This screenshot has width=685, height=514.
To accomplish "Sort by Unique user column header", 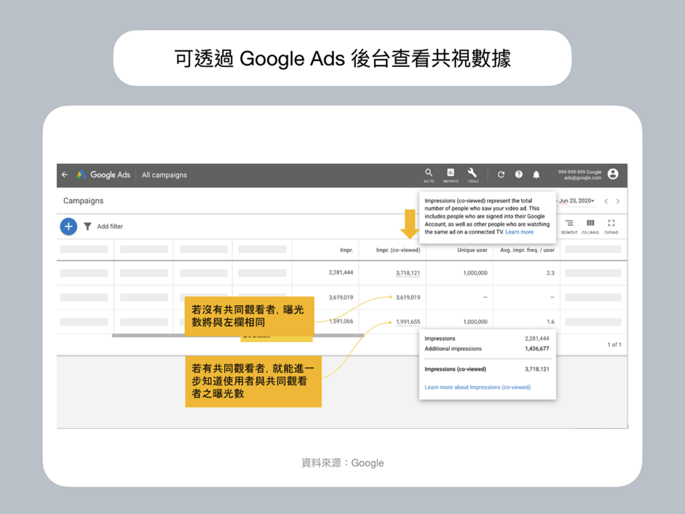I will [x=472, y=250].
